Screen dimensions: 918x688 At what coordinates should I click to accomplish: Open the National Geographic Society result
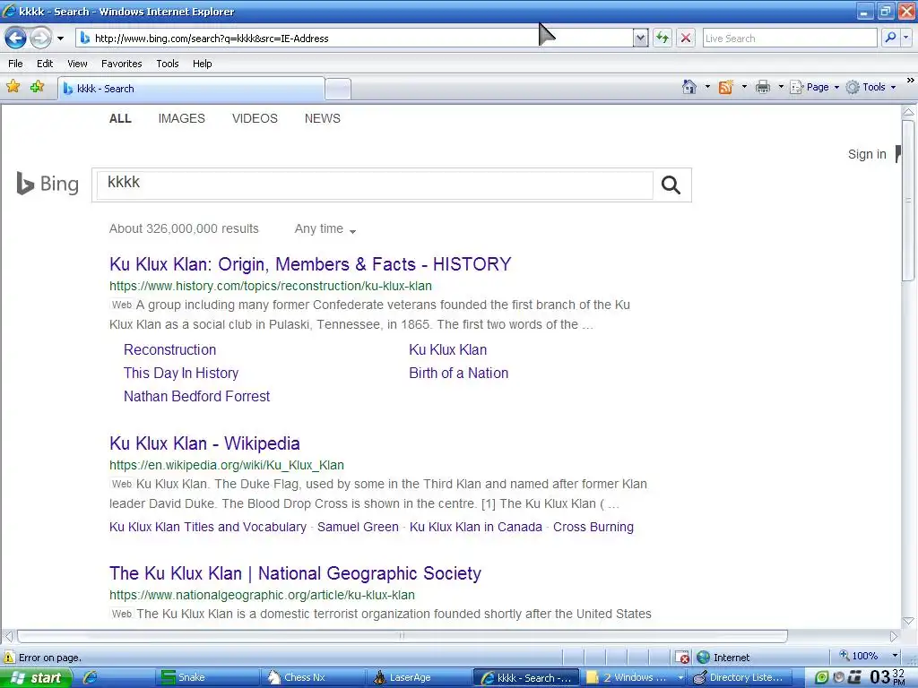click(295, 573)
